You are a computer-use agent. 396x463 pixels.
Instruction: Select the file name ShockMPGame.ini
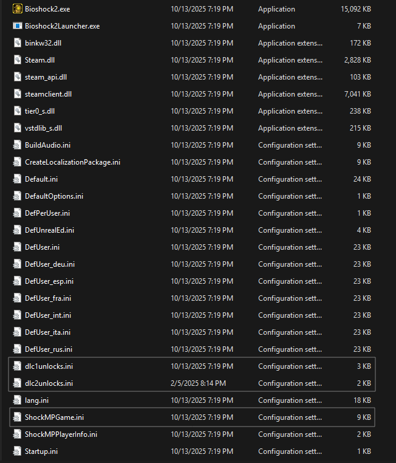(x=54, y=417)
